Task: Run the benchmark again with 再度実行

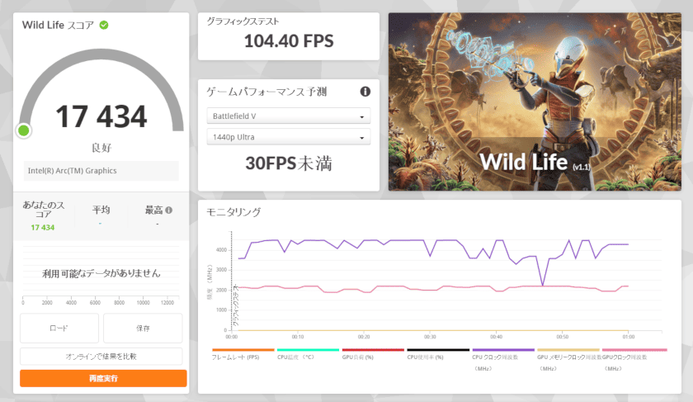Action: click(103, 378)
